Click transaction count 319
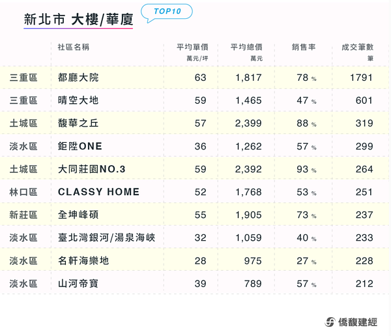Image resolution: width=391 pixels, height=336 pixels. click(364, 123)
